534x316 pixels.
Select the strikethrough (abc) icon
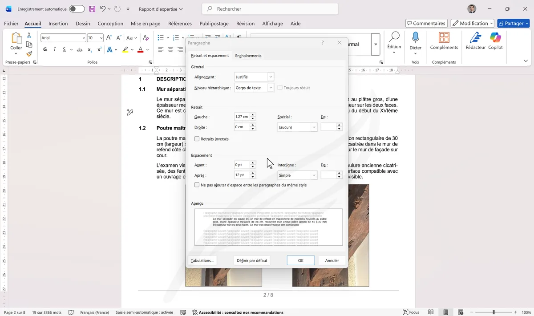coord(79,49)
